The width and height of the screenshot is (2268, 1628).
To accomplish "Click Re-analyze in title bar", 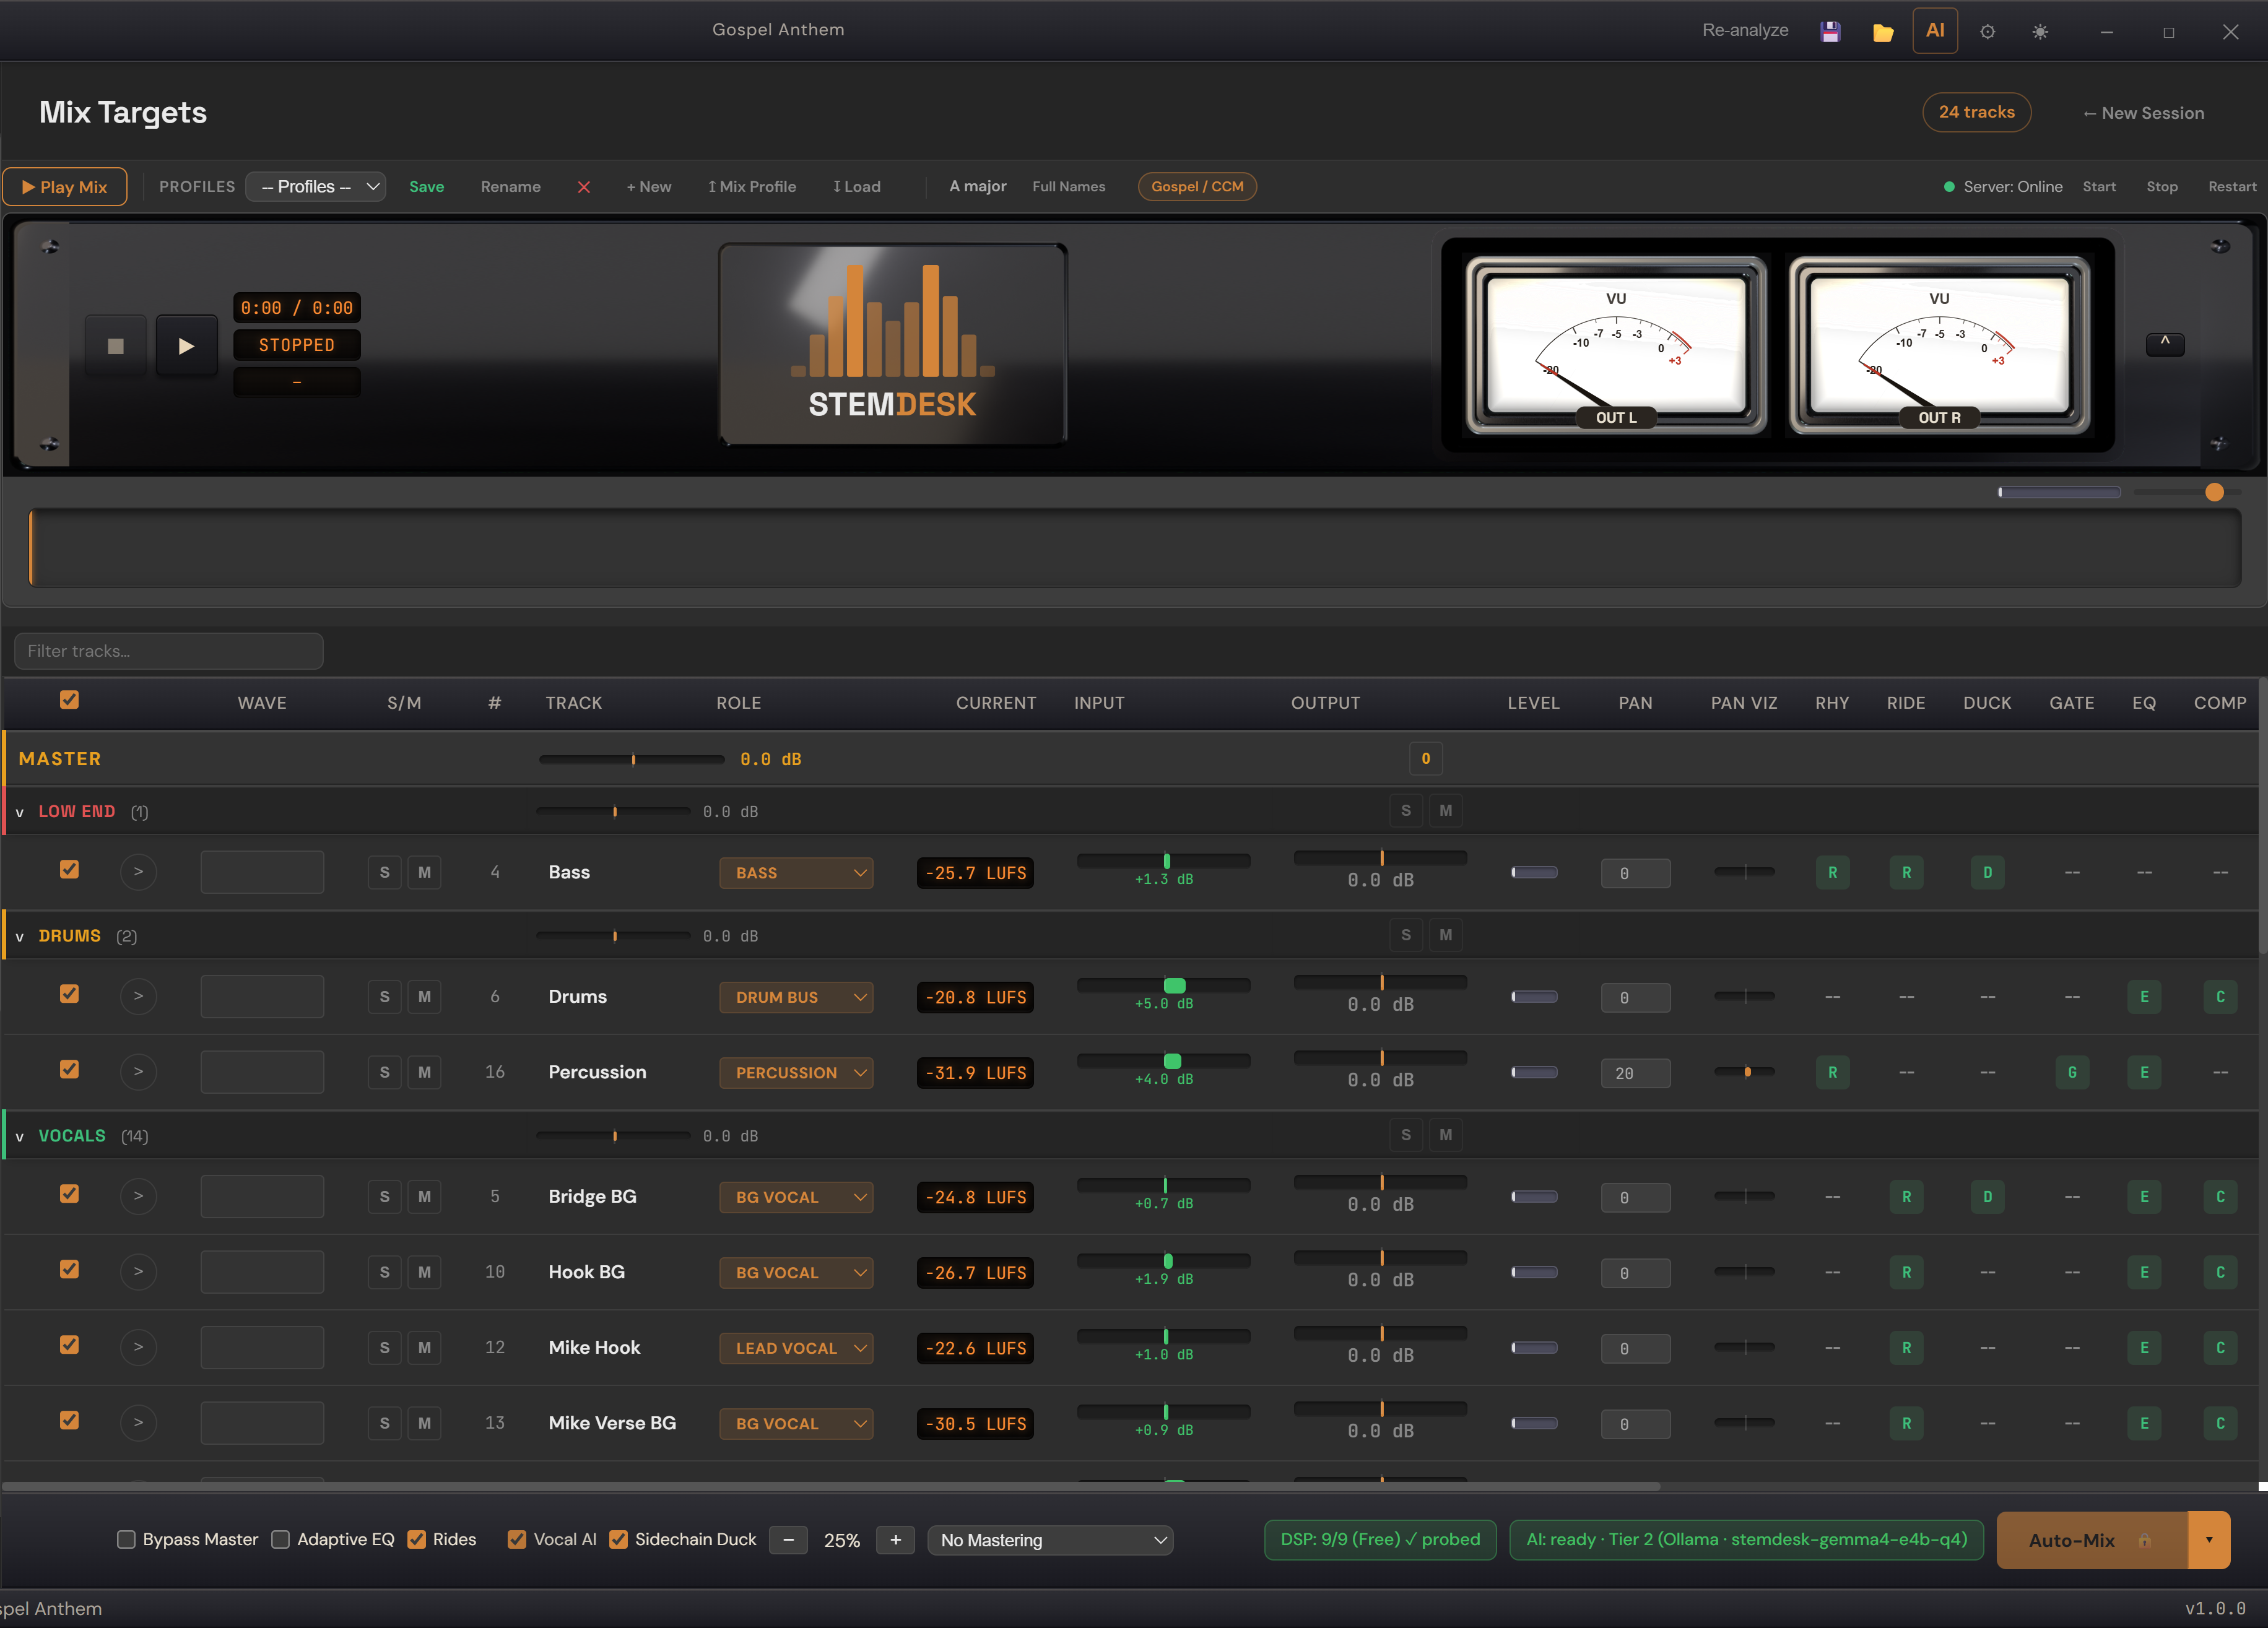I will (x=1745, y=30).
